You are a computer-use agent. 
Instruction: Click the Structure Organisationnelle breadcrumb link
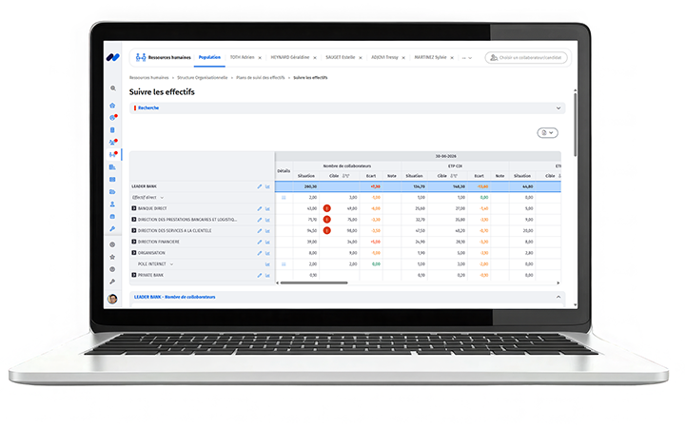203,78
